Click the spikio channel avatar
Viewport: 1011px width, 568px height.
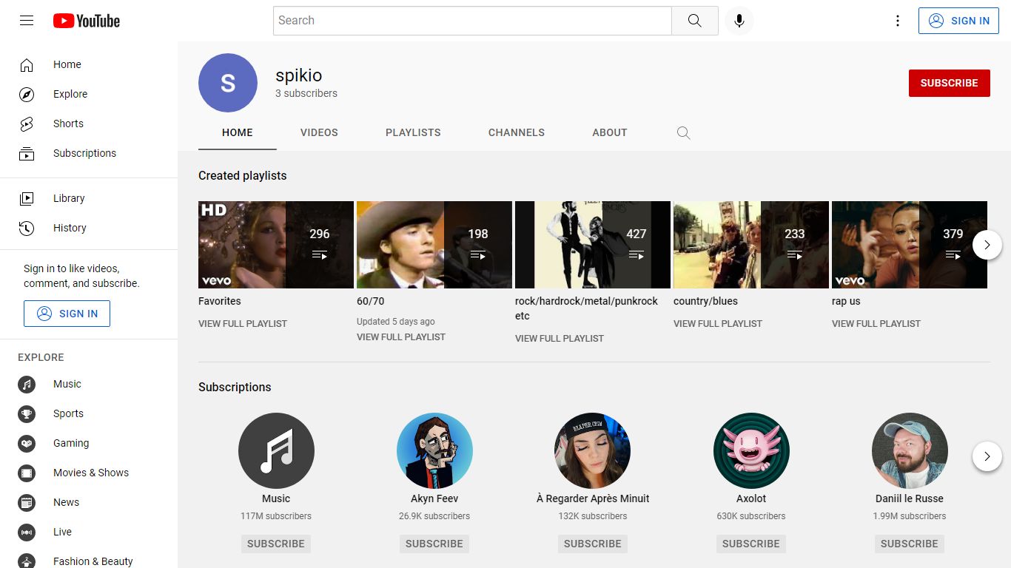pos(228,83)
